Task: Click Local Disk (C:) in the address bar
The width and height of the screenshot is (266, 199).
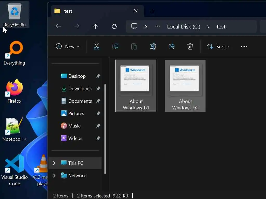Action: coord(184,27)
